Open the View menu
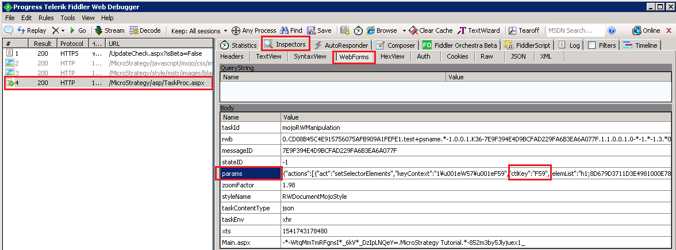This screenshot has width=676, height=250. pos(88,18)
